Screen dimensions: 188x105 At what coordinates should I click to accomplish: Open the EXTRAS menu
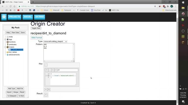40,17
